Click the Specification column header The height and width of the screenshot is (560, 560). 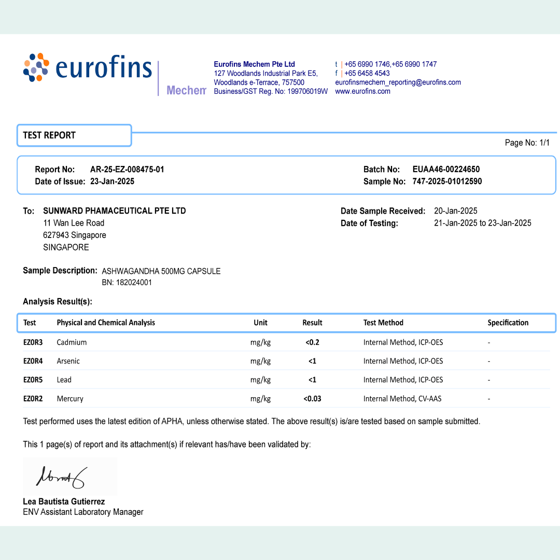(508, 323)
